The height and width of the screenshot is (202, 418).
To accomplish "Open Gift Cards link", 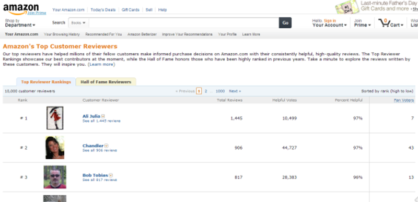I will (130, 10).
